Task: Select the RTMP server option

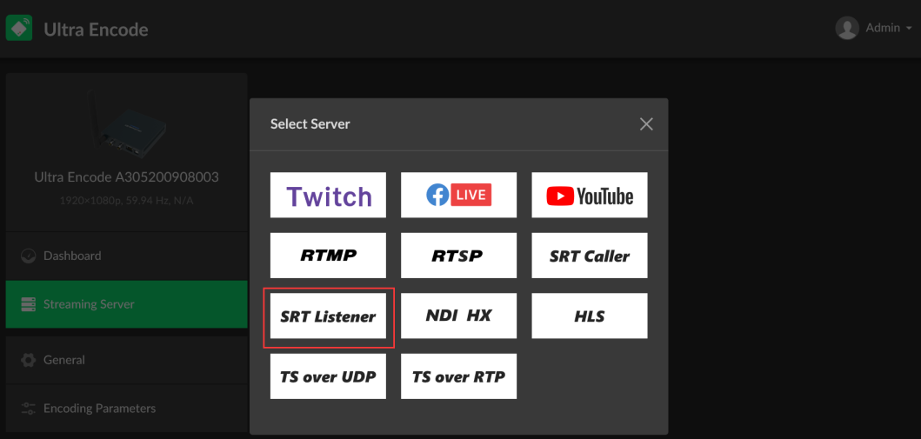Action: (329, 256)
